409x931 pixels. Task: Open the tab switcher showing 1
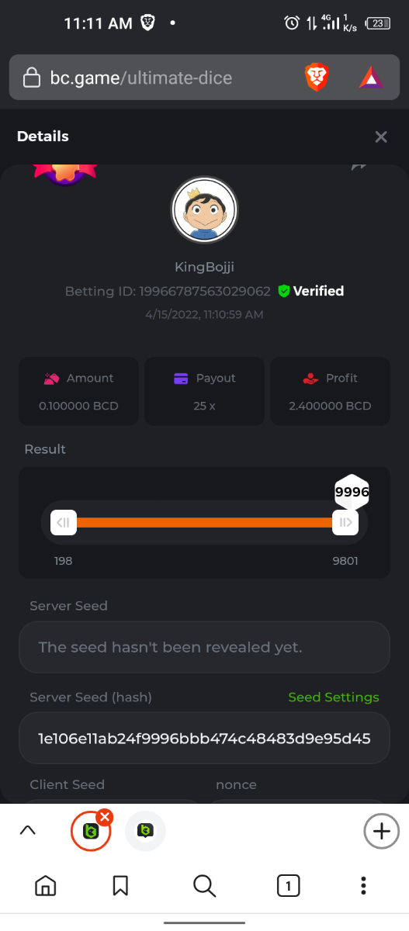point(289,885)
